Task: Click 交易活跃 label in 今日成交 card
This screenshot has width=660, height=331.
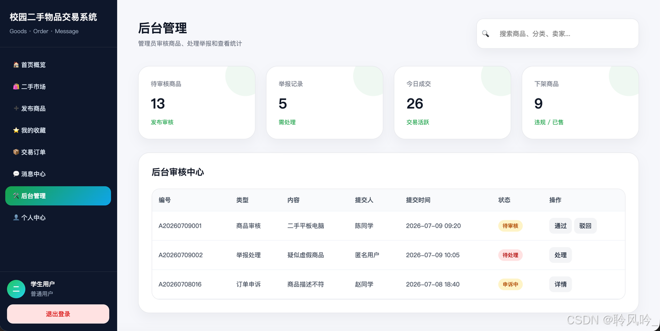Action: coord(418,122)
